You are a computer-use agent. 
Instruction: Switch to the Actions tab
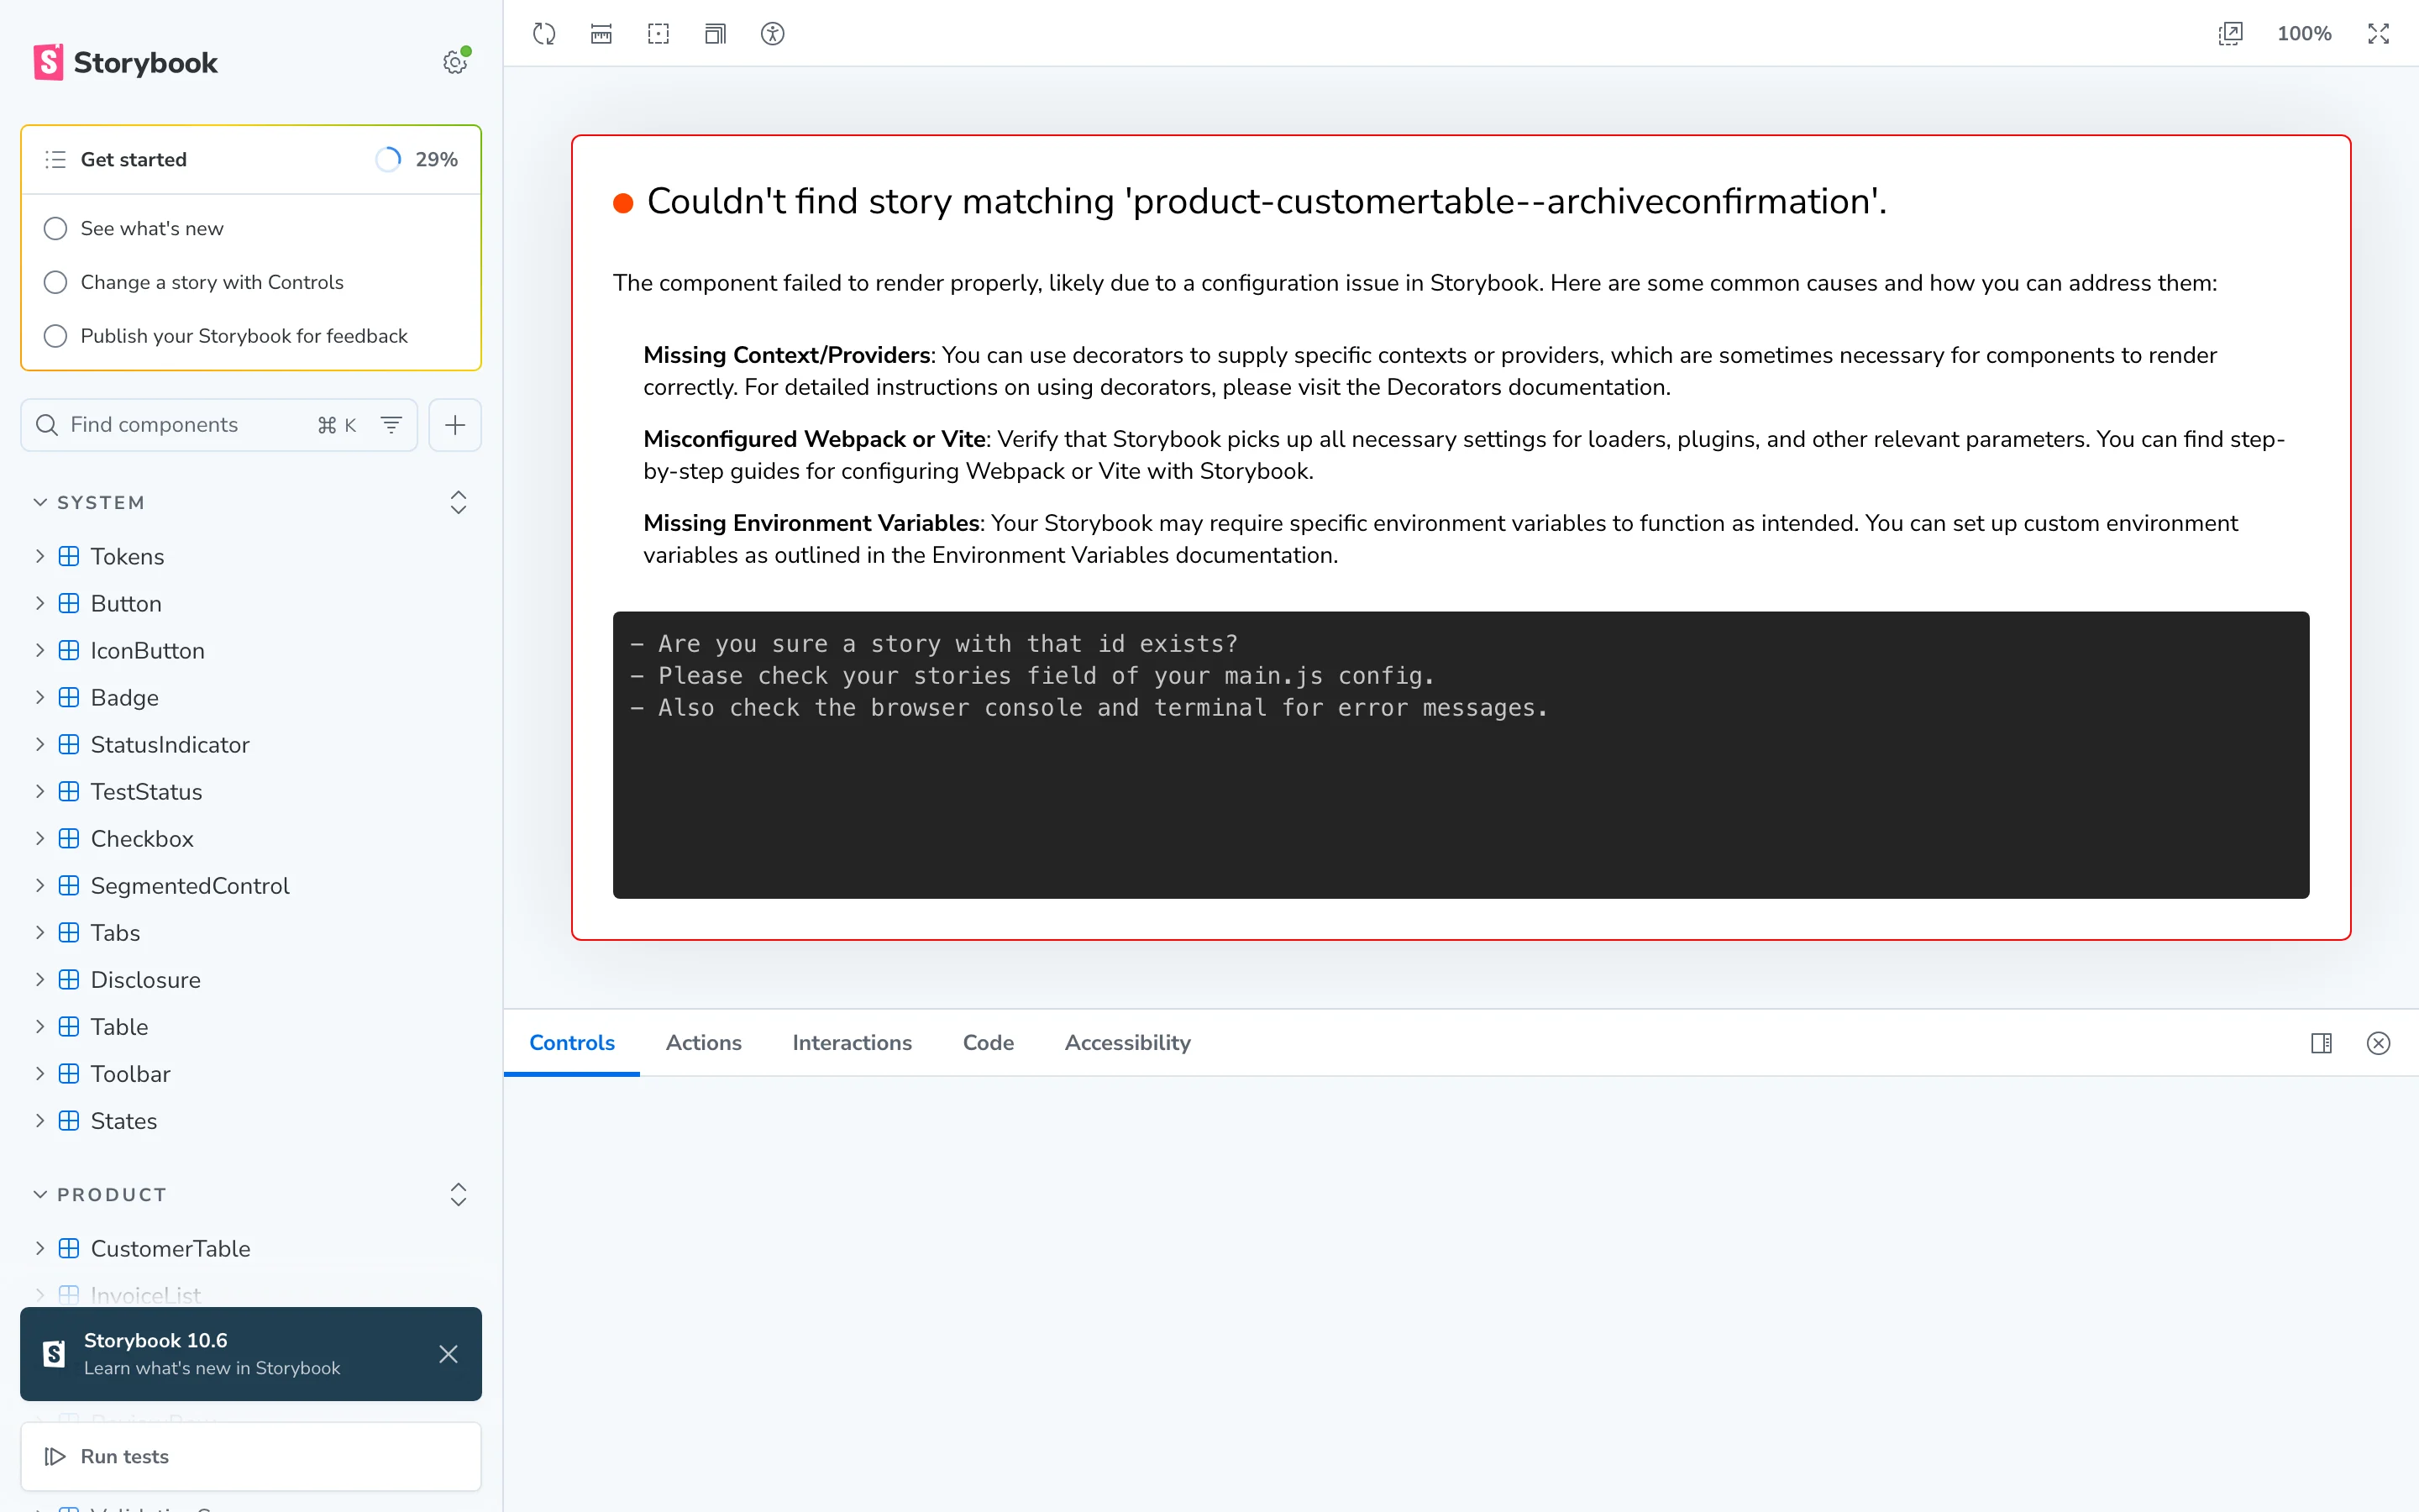tap(704, 1043)
